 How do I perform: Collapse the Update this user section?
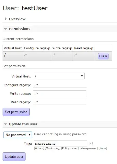(x=5, y=124)
